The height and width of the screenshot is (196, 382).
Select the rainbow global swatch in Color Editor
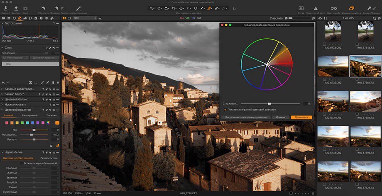click(x=48, y=122)
